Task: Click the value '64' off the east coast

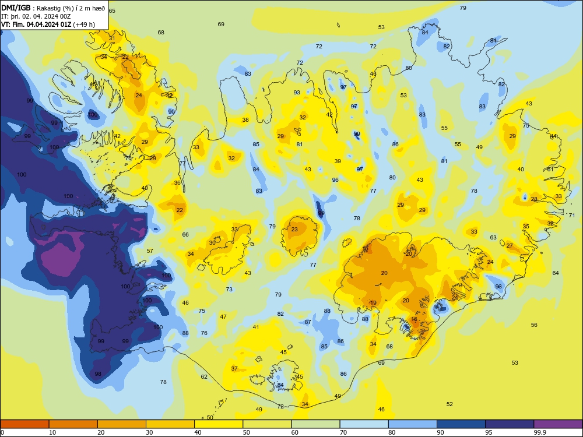Action: tap(556, 273)
